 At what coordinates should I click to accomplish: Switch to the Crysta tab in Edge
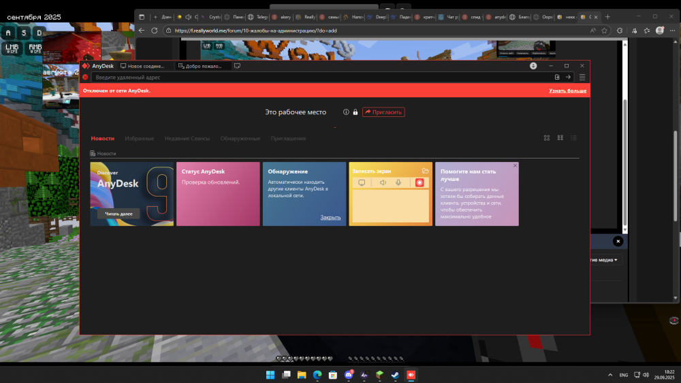coord(210,17)
